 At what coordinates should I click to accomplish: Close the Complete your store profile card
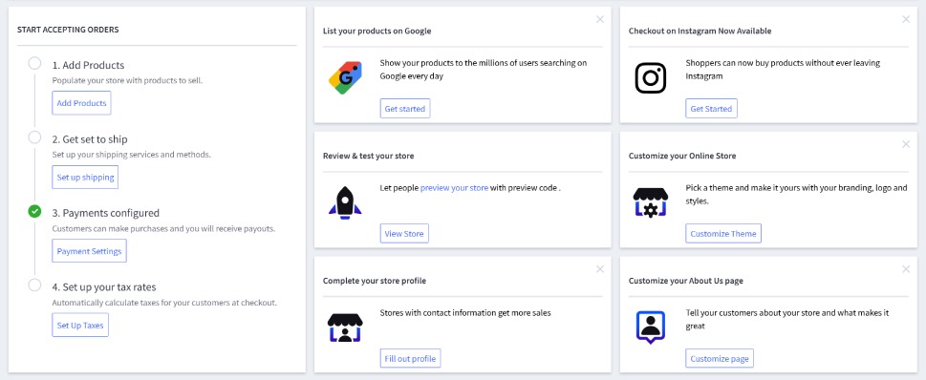(x=600, y=269)
